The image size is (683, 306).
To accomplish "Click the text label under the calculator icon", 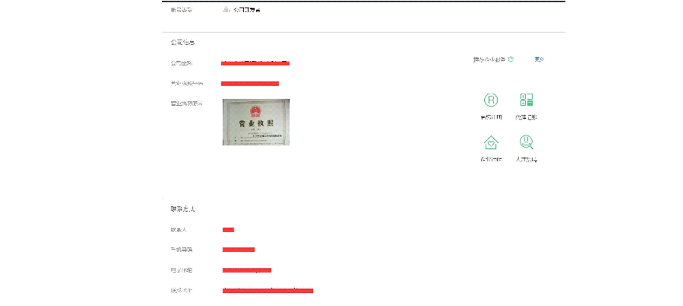I will click(526, 117).
